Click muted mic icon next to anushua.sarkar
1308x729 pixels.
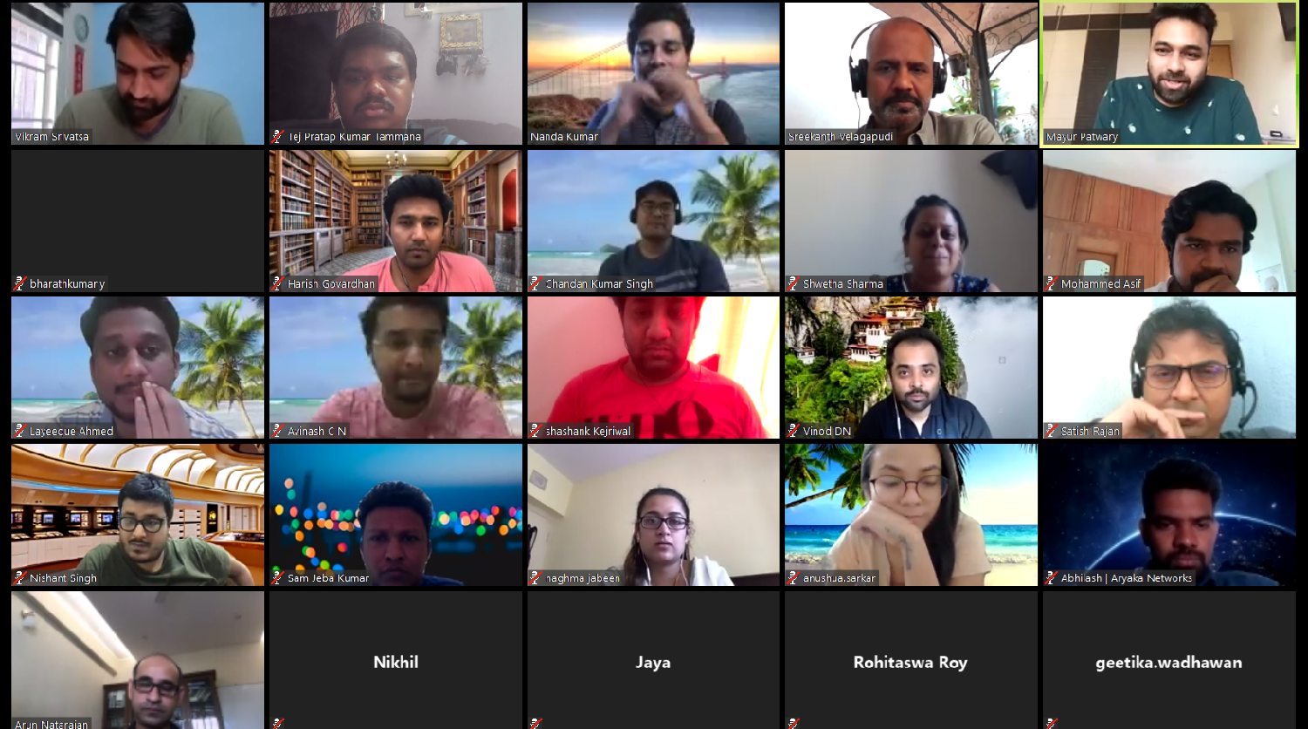[794, 579]
